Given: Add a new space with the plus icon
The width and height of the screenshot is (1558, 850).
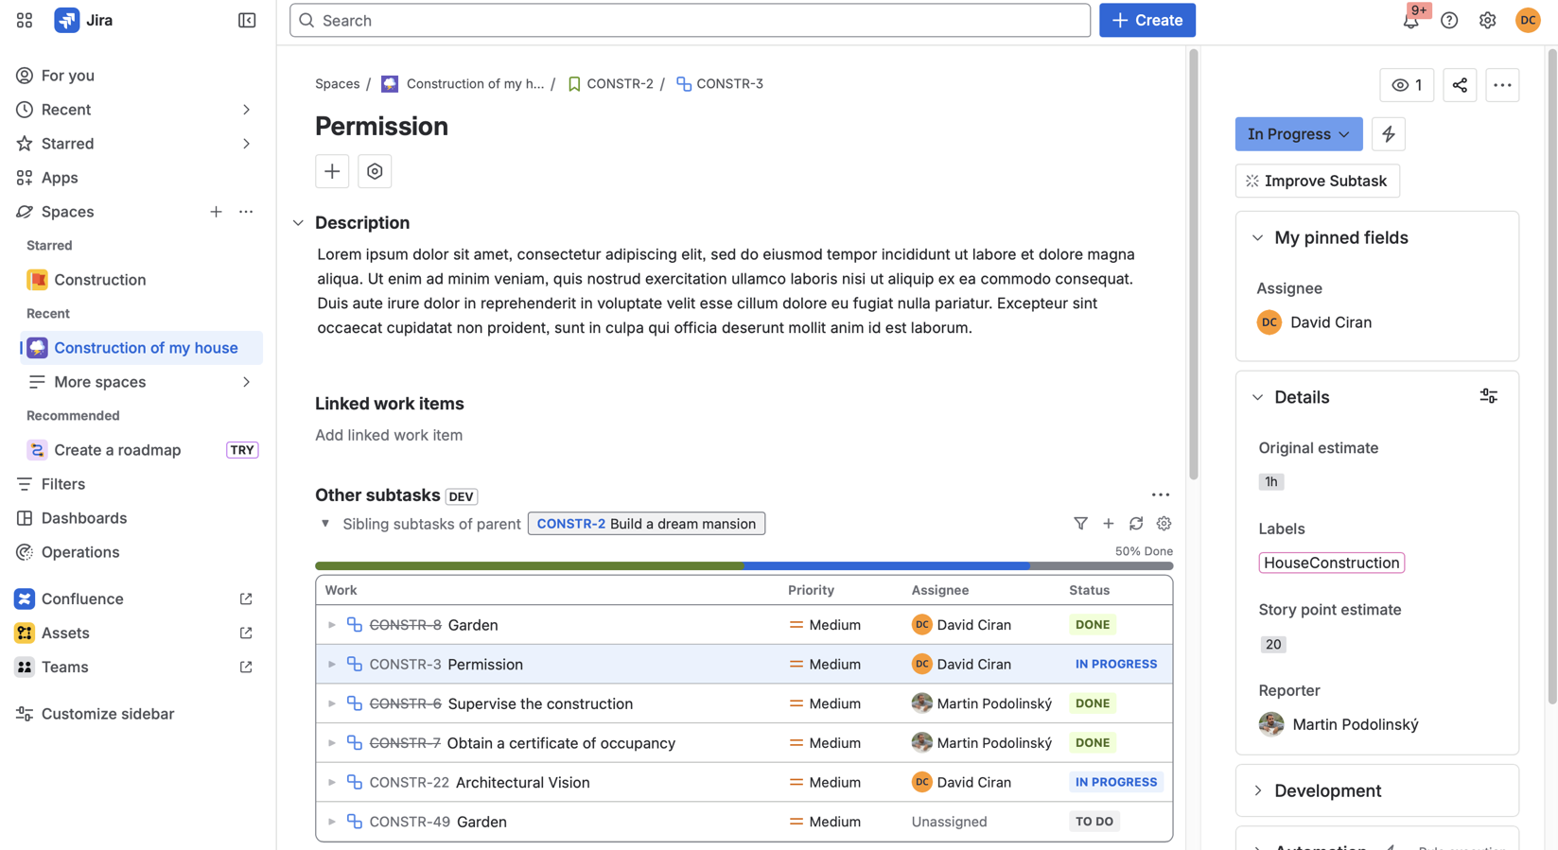Looking at the screenshot, I should pyautogui.click(x=216, y=212).
